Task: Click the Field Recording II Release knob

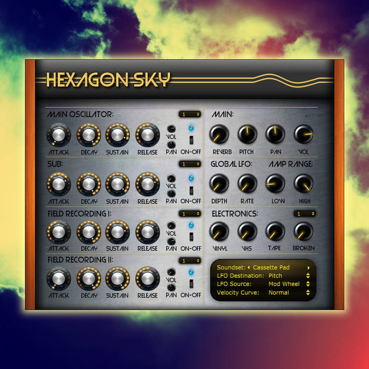Action: [x=148, y=279]
